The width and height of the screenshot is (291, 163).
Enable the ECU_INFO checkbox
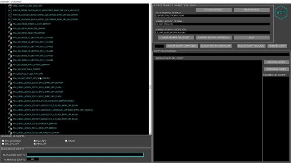pos(35,141)
